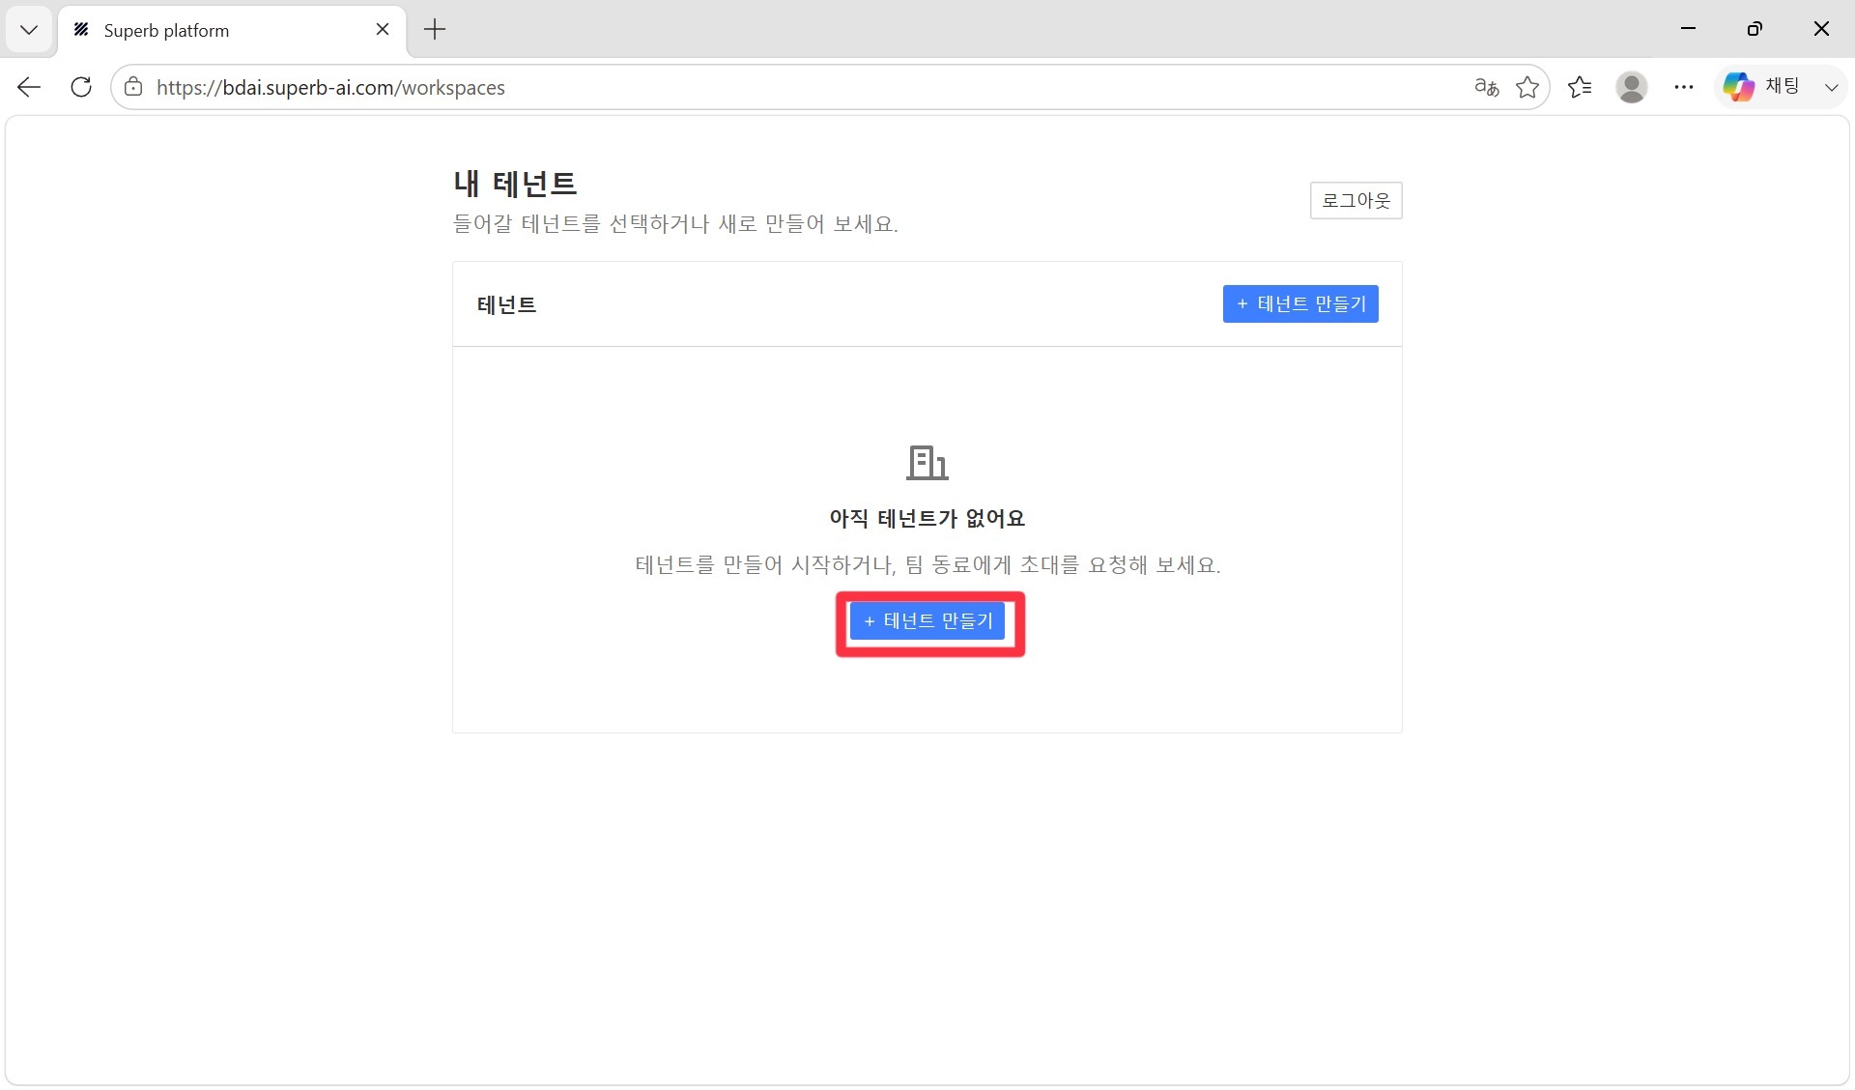Reload the page with refresh icon
1855x1090 pixels.
tap(81, 87)
